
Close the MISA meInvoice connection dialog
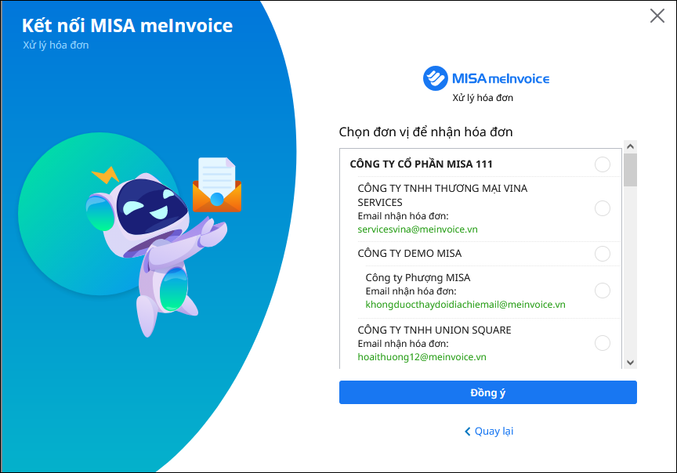pos(657,16)
